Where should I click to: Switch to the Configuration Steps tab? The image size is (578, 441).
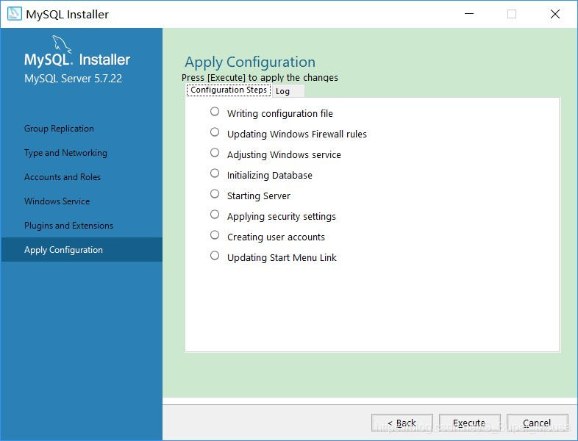tap(229, 90)
